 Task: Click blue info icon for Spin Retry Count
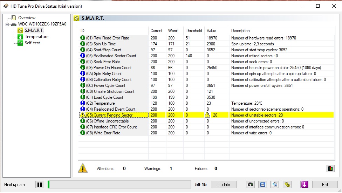[82, 73]
